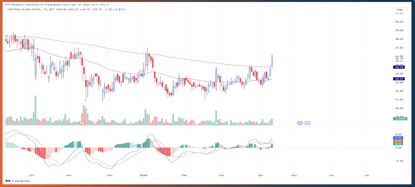Click the Jul label on time axis
The image size is (415, 187).
point(367,175)
